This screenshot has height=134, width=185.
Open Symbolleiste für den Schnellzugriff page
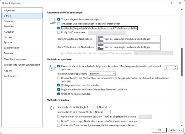(22, 65)
